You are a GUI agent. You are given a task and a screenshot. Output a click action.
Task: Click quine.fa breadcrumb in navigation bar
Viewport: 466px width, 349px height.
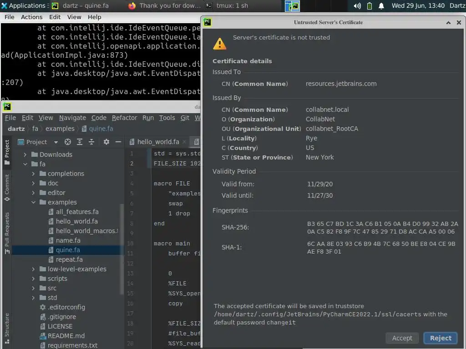[97, 129]
